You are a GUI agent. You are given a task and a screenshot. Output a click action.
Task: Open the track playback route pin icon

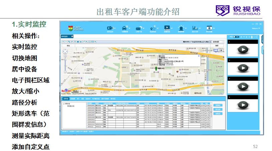tap(152, 28)
